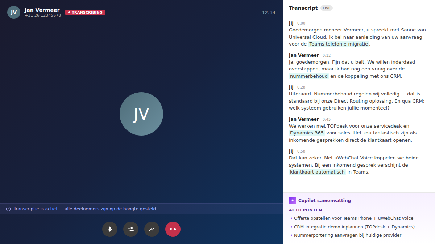Viewport: 435px width, 244px height.
Task: Expand actiepunt 'CRM-integratie demo inplannen'
Action: [x=352, y=227]
